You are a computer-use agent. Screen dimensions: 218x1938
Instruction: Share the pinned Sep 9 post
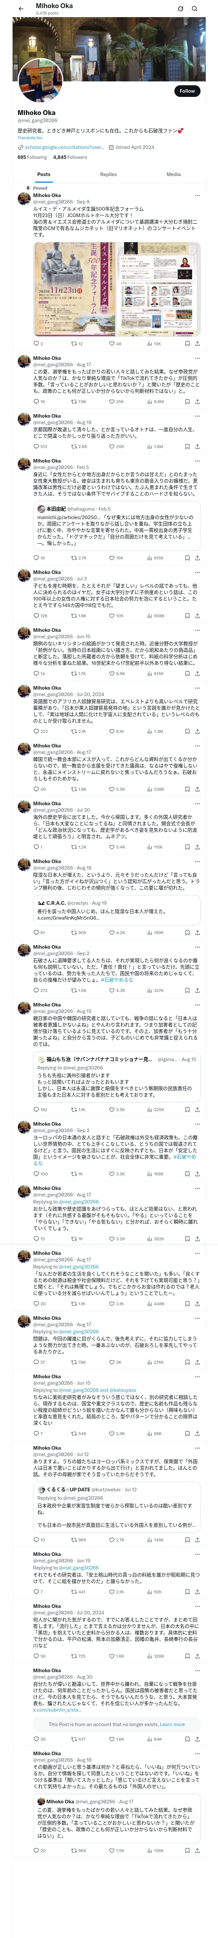(x=197, y=343)
